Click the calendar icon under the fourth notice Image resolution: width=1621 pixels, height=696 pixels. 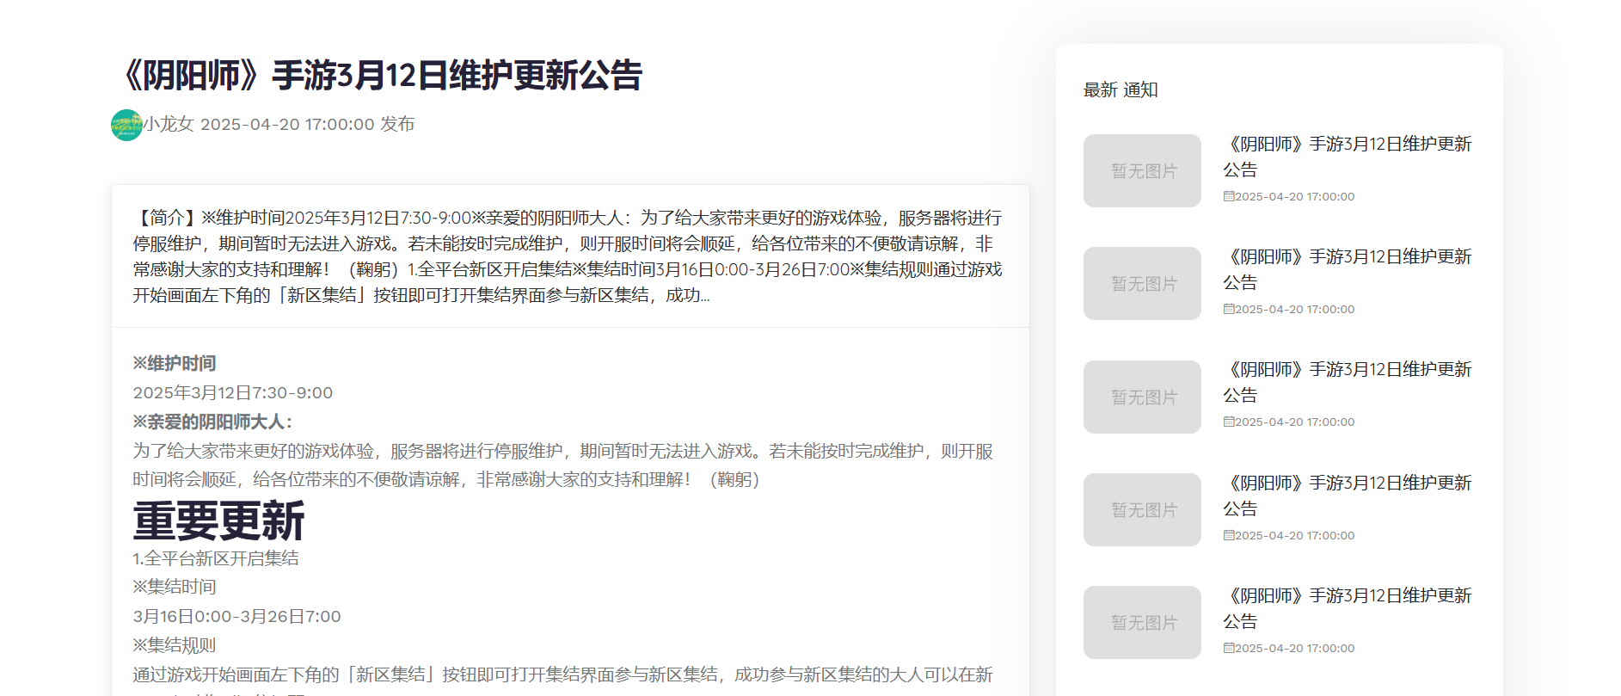[x=1229, y=535]
